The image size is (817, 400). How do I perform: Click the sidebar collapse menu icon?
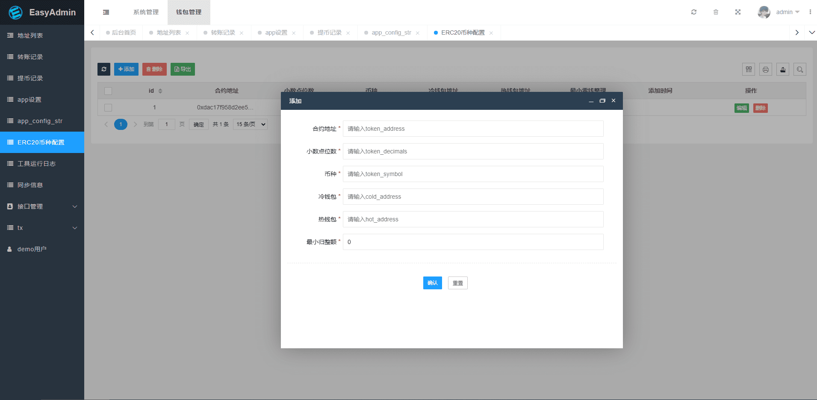pyautogui.click(x=106, y=12)
